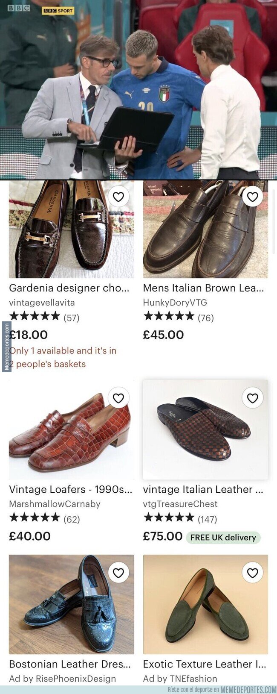Visit the HunkyDoryVTG shop
277x694 pixels.
tap(175, 303)
